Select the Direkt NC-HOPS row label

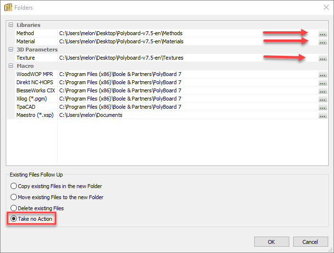point(35,82)
